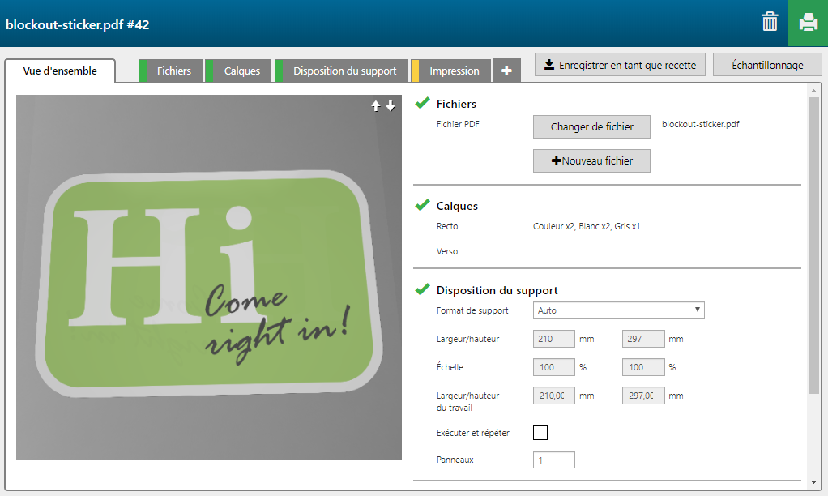Image resolution: width=828 pixels, height=496 pixels.
Task: Click the down arrow on the preview
Action: point(391,106)
